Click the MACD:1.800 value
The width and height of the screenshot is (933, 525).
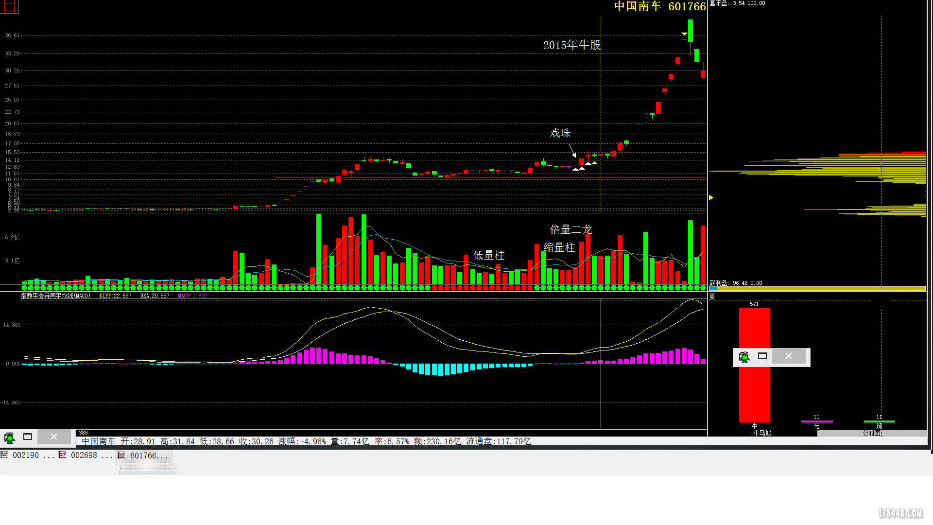tap(192, 296)
